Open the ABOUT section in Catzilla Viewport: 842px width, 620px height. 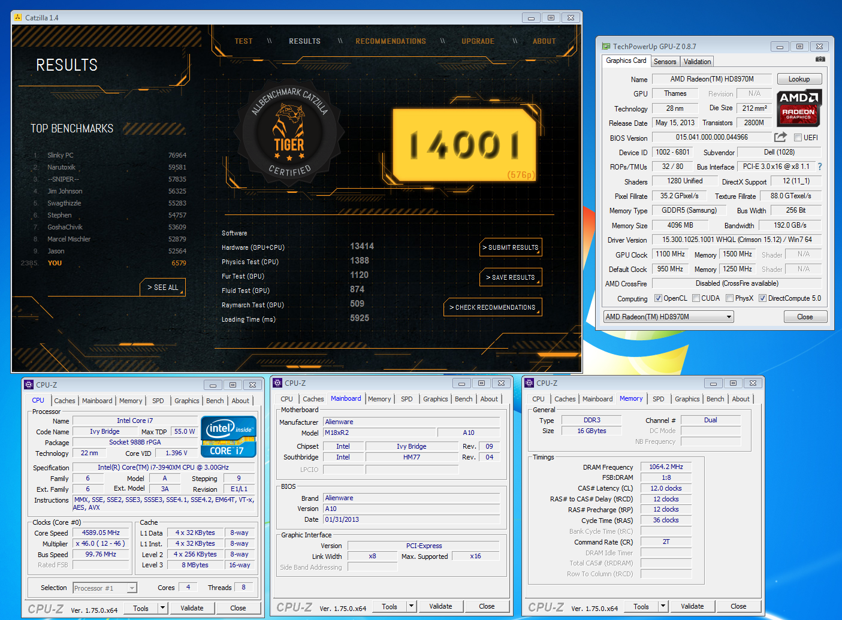pos(544,41)
